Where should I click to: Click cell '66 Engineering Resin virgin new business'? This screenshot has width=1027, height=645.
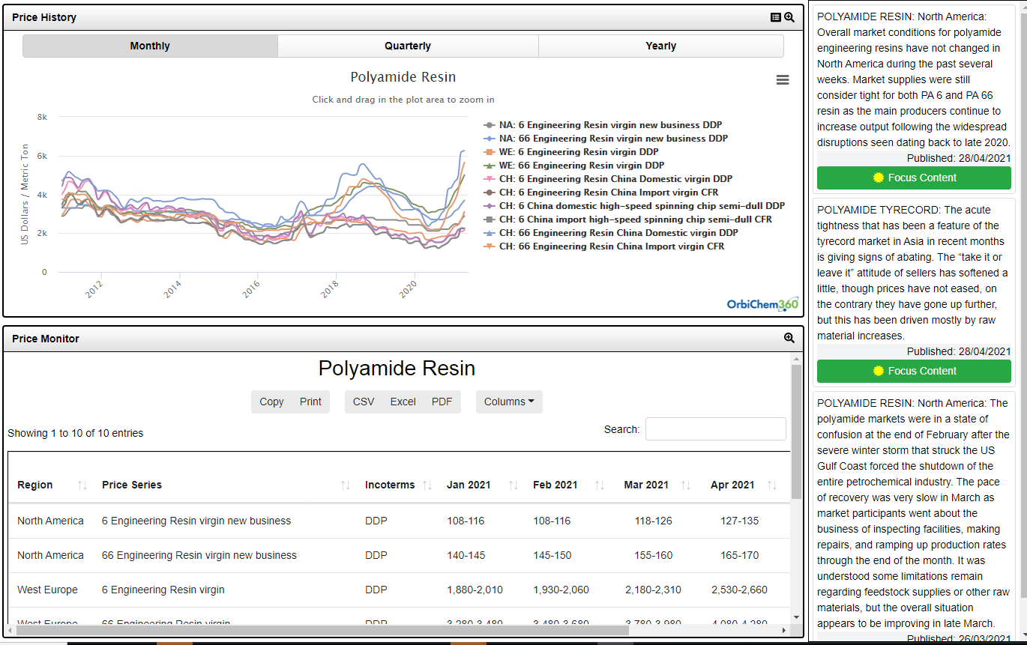pyautogui.click(x=199, y=555)
